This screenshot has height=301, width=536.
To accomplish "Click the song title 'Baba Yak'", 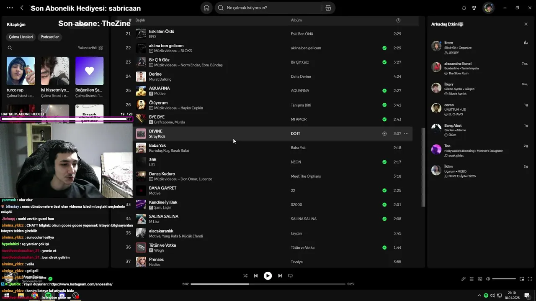I will tap(157, 145).
